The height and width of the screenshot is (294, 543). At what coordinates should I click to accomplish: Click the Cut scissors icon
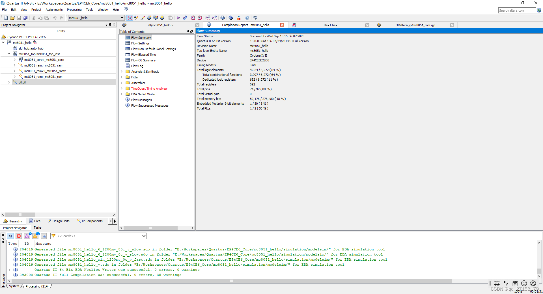pos(34,18)
